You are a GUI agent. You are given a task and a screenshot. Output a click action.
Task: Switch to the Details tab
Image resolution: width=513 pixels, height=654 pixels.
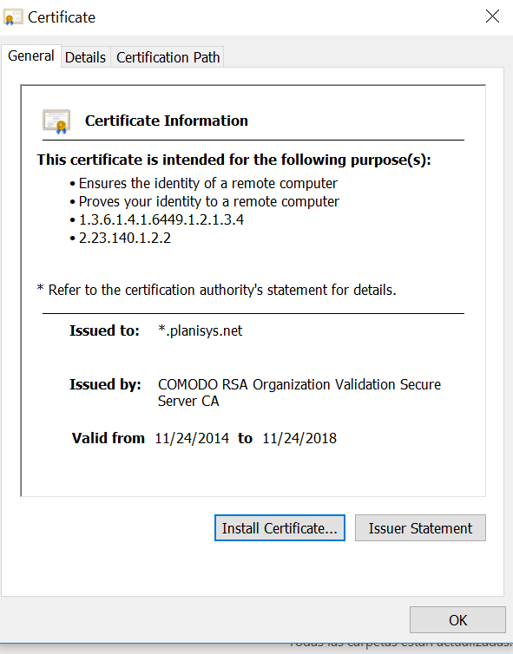(x=86, y=57)
